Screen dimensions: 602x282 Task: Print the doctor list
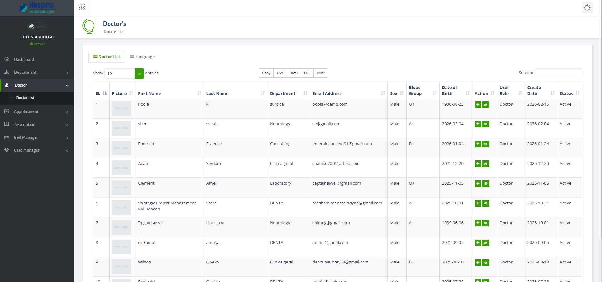coord(321,73)
